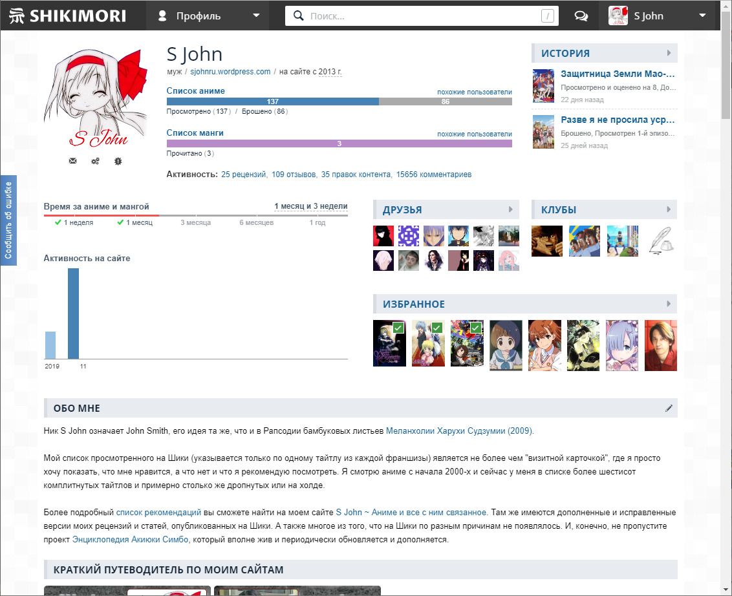Open the 'Профиль' dropdown menu
Viewport: 732px width, 596px height.
tap(210, 16)
